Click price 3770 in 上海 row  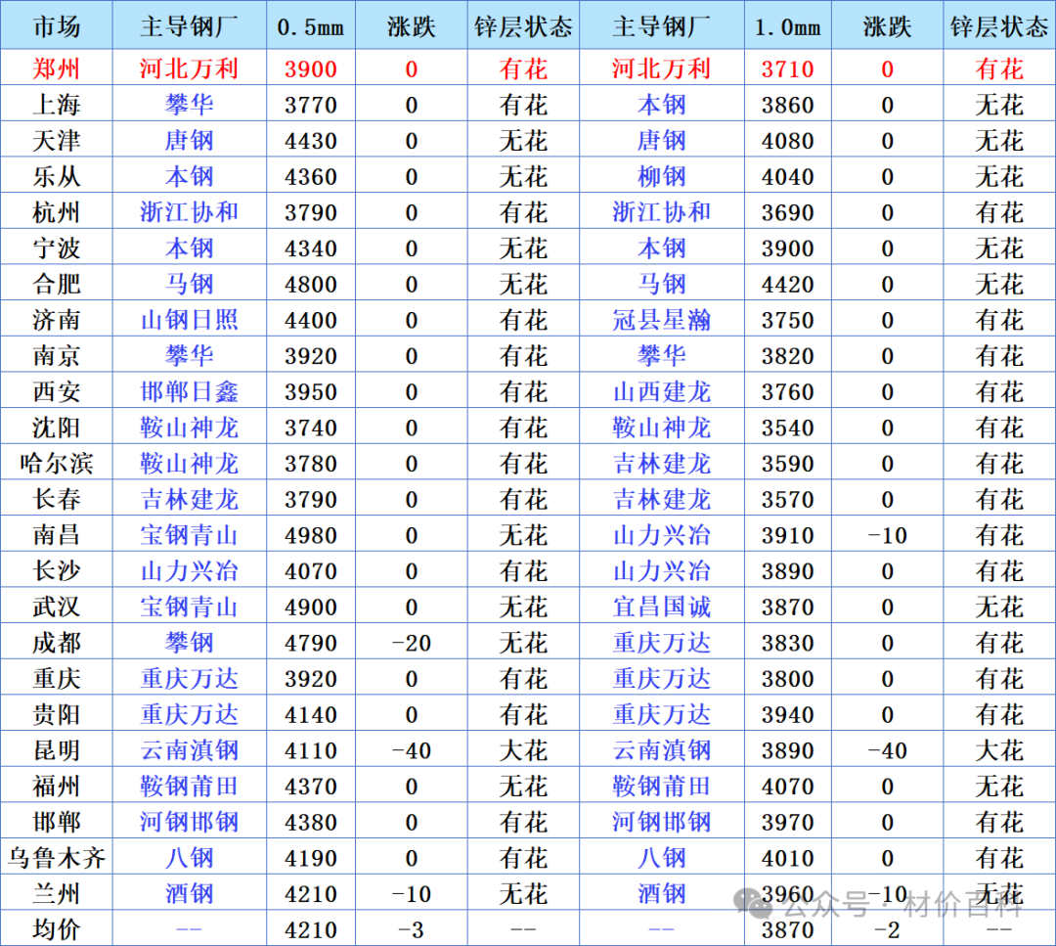(x=311, y=105)
